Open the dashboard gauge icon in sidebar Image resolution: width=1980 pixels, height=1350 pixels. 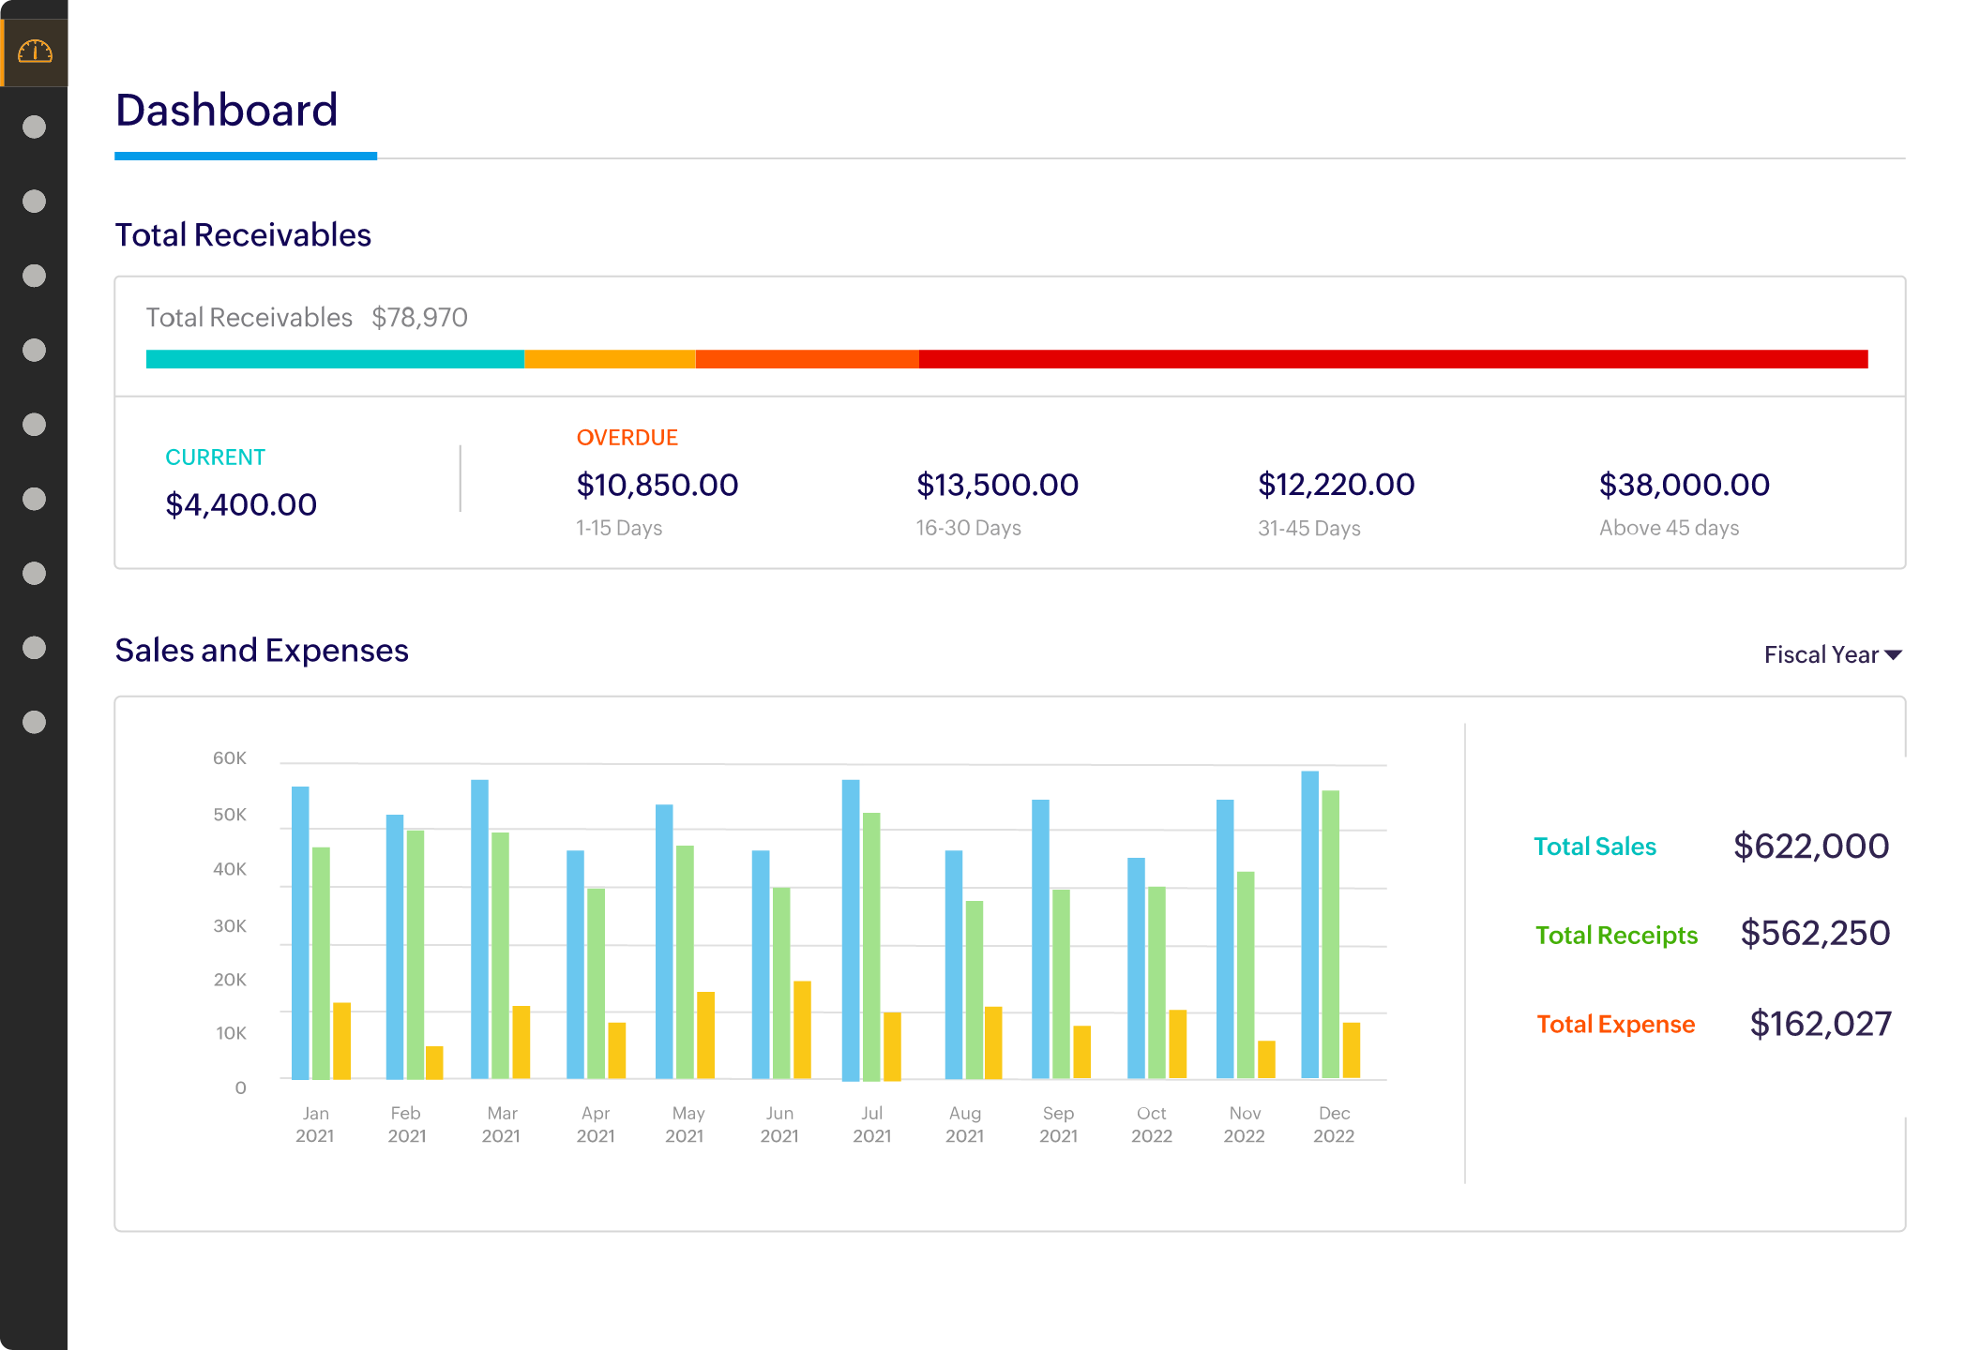(x=35, y=52)
